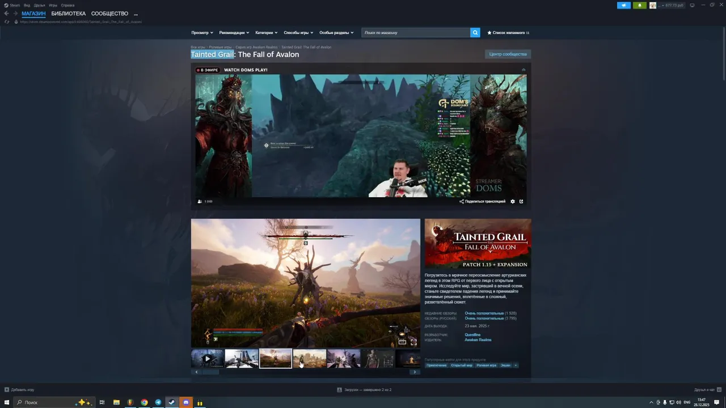
Task: Open the Игры menu
Action: click(x=53, y=5)
